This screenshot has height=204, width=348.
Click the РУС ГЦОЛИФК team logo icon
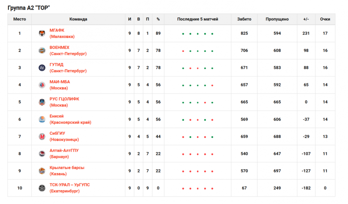tap(42, 102)
